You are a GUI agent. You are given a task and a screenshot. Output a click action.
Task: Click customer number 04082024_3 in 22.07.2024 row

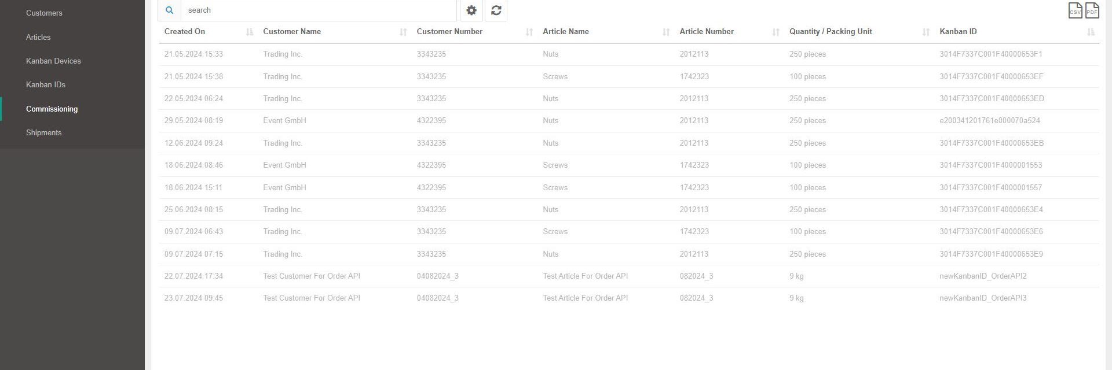point(438,276)
